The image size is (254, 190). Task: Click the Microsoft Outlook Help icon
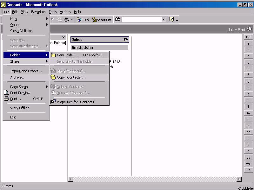(171, 19)
